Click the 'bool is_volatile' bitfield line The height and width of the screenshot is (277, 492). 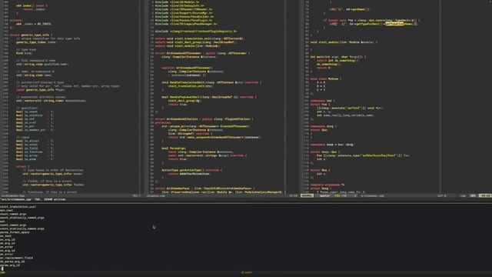(35, 115)
